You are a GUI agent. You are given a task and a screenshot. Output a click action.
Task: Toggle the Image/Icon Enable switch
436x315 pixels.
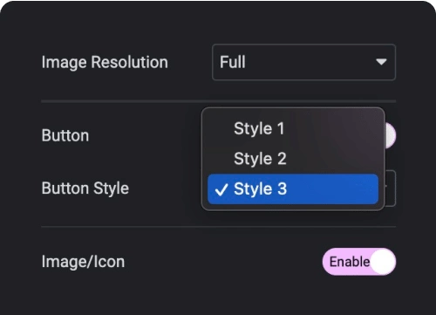click(359, 262)
